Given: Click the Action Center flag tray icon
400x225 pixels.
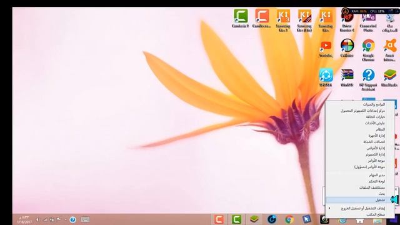Looking at the screenshot, I should click(x=59, y=219).
